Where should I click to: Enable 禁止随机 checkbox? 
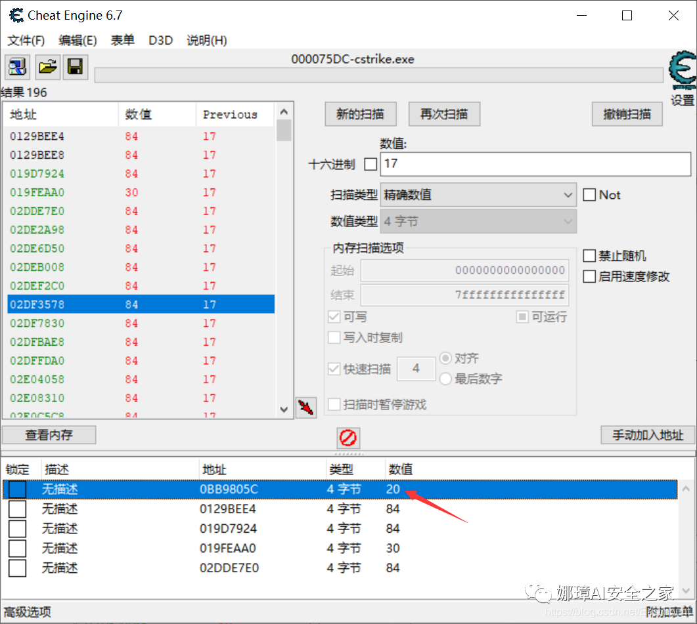[589, 256]
